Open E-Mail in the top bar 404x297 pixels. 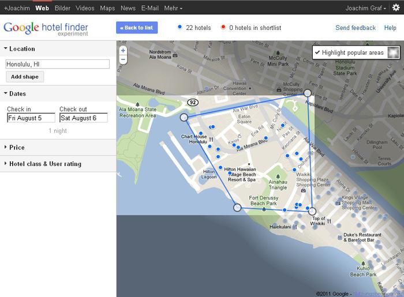pyautogui.click(x=150, y=8)
